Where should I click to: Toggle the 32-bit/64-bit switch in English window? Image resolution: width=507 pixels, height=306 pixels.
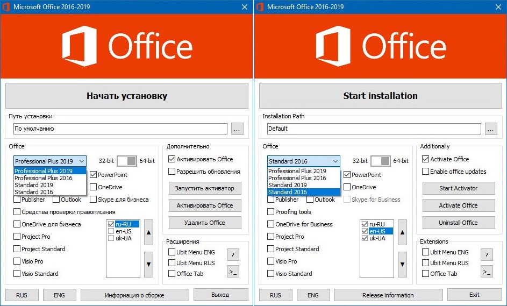pos(380,161)
